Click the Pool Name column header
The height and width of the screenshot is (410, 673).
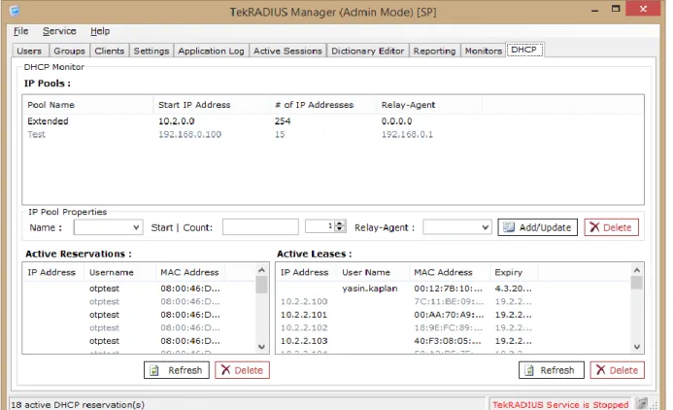88,105
